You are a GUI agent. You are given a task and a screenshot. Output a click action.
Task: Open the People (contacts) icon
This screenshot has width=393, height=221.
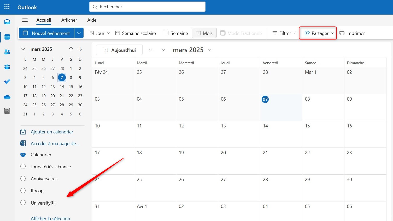[x=7, y=52]
